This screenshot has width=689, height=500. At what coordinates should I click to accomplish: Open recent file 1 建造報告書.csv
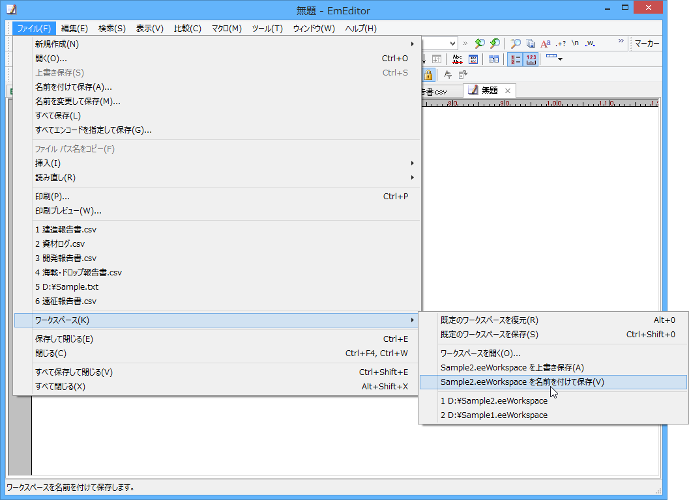click(x=217, y=230)
